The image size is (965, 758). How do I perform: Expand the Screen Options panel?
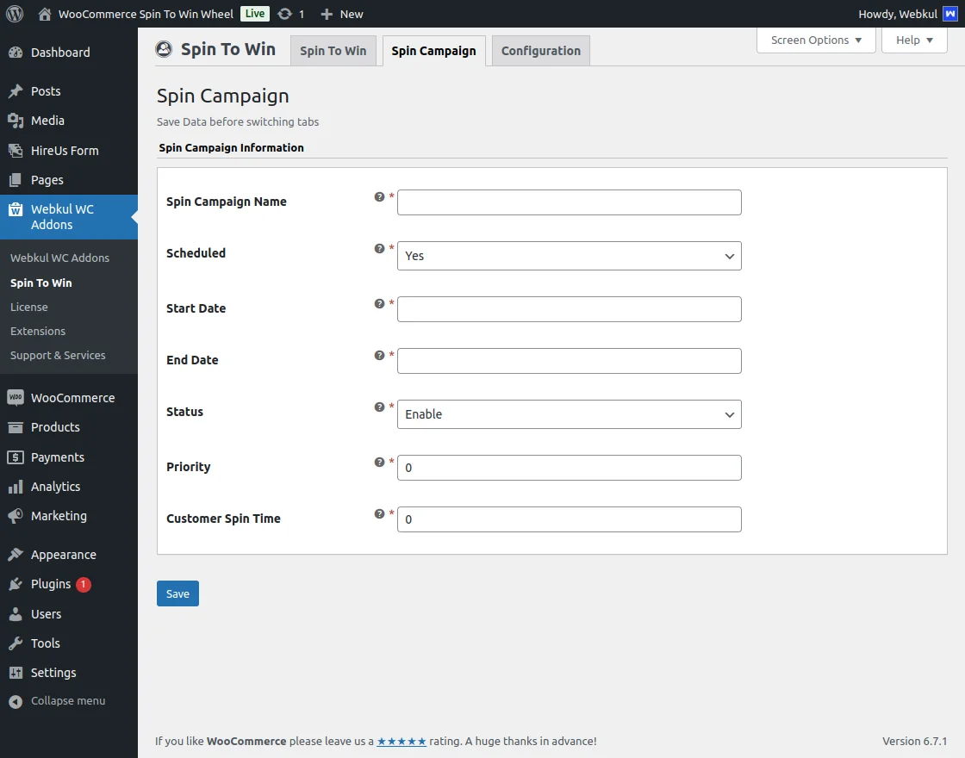point(815,40)
